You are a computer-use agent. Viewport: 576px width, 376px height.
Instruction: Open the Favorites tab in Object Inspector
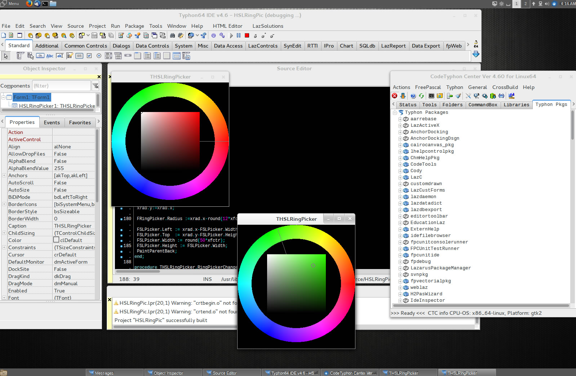coord(80,122)
